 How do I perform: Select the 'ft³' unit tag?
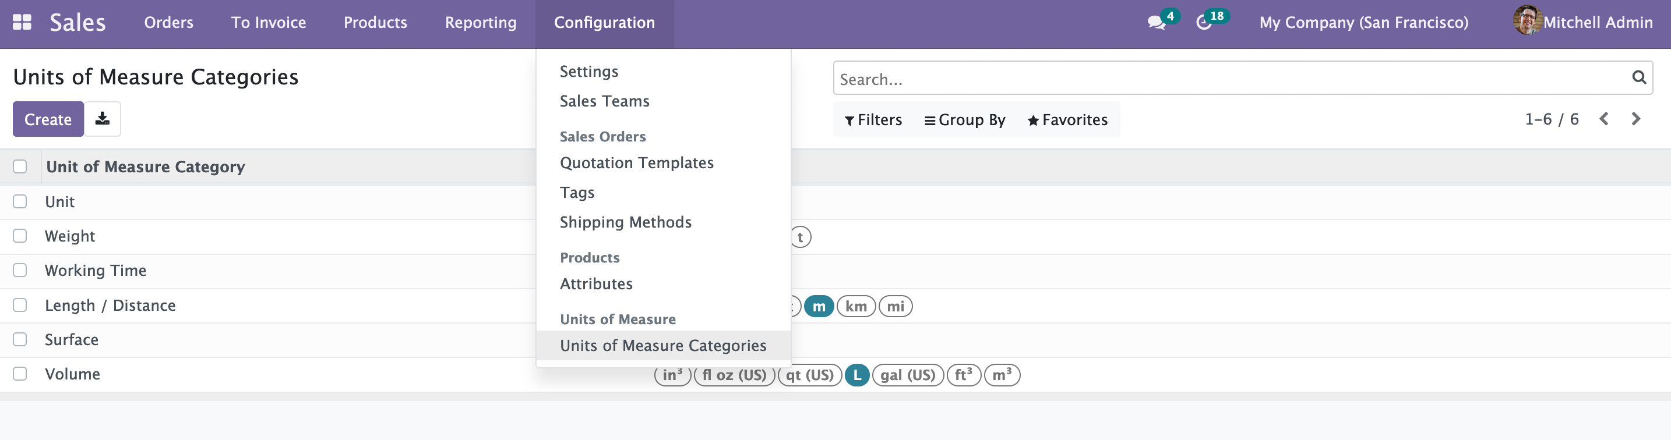(x=963, y=375)
